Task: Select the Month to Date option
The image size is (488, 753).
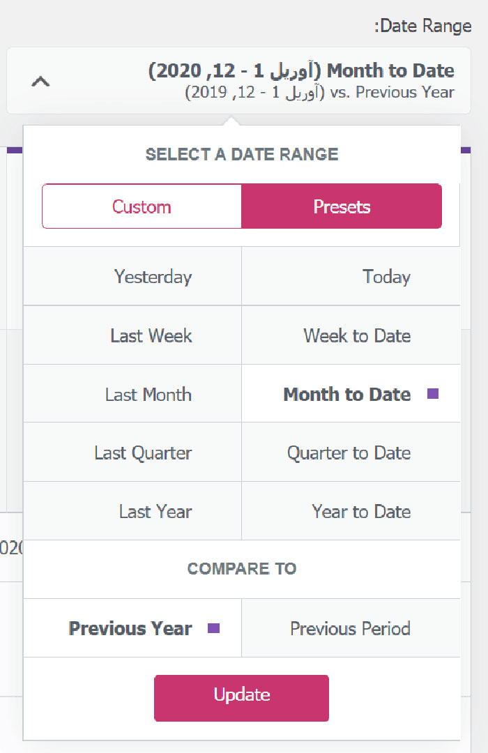Action: click(351, 394)
